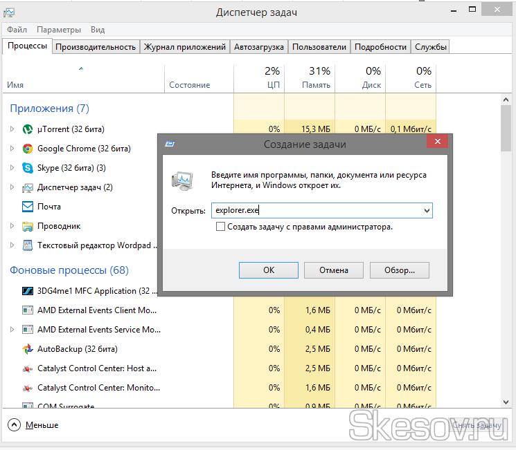The width and height of the screenshot is (516, 450).
Task: Click the µTorrent icon in process list
Action: pos(28,129)
